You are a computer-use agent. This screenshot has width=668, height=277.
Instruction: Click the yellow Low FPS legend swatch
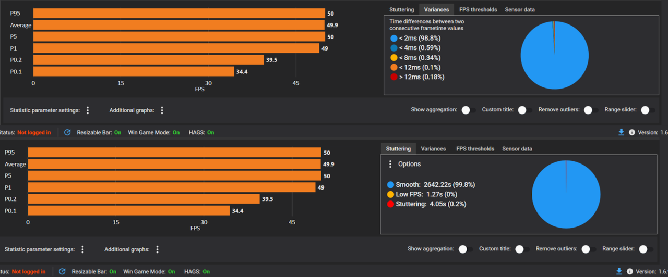(x=390, y=194)
